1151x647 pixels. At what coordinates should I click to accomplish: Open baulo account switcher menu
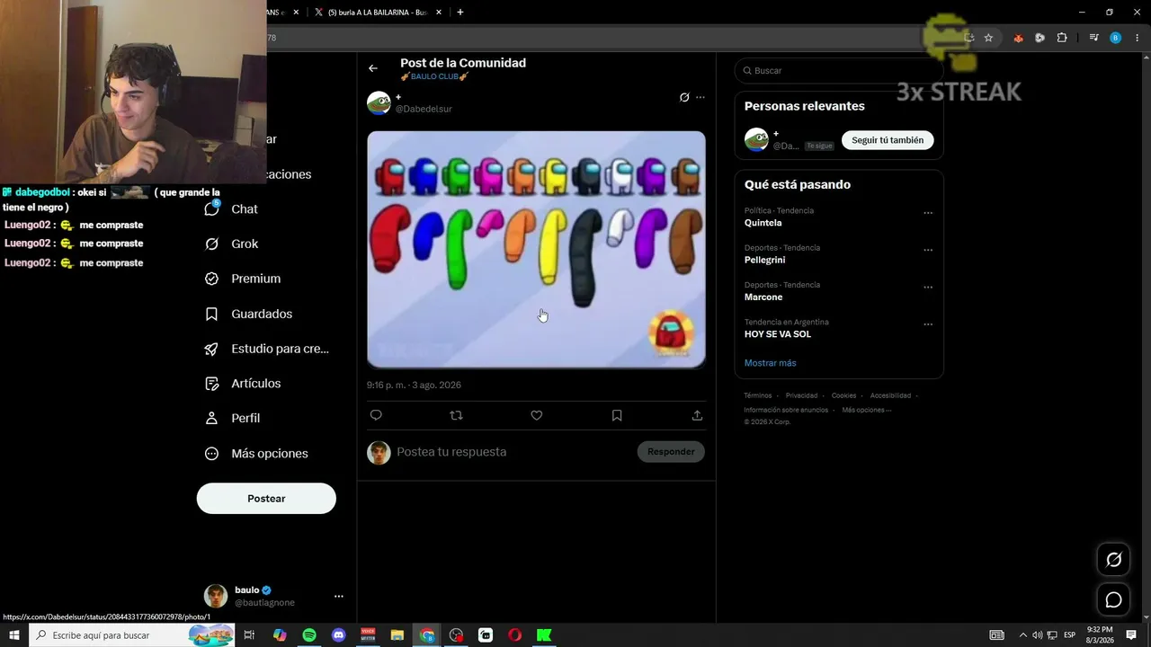click(274, 596)
